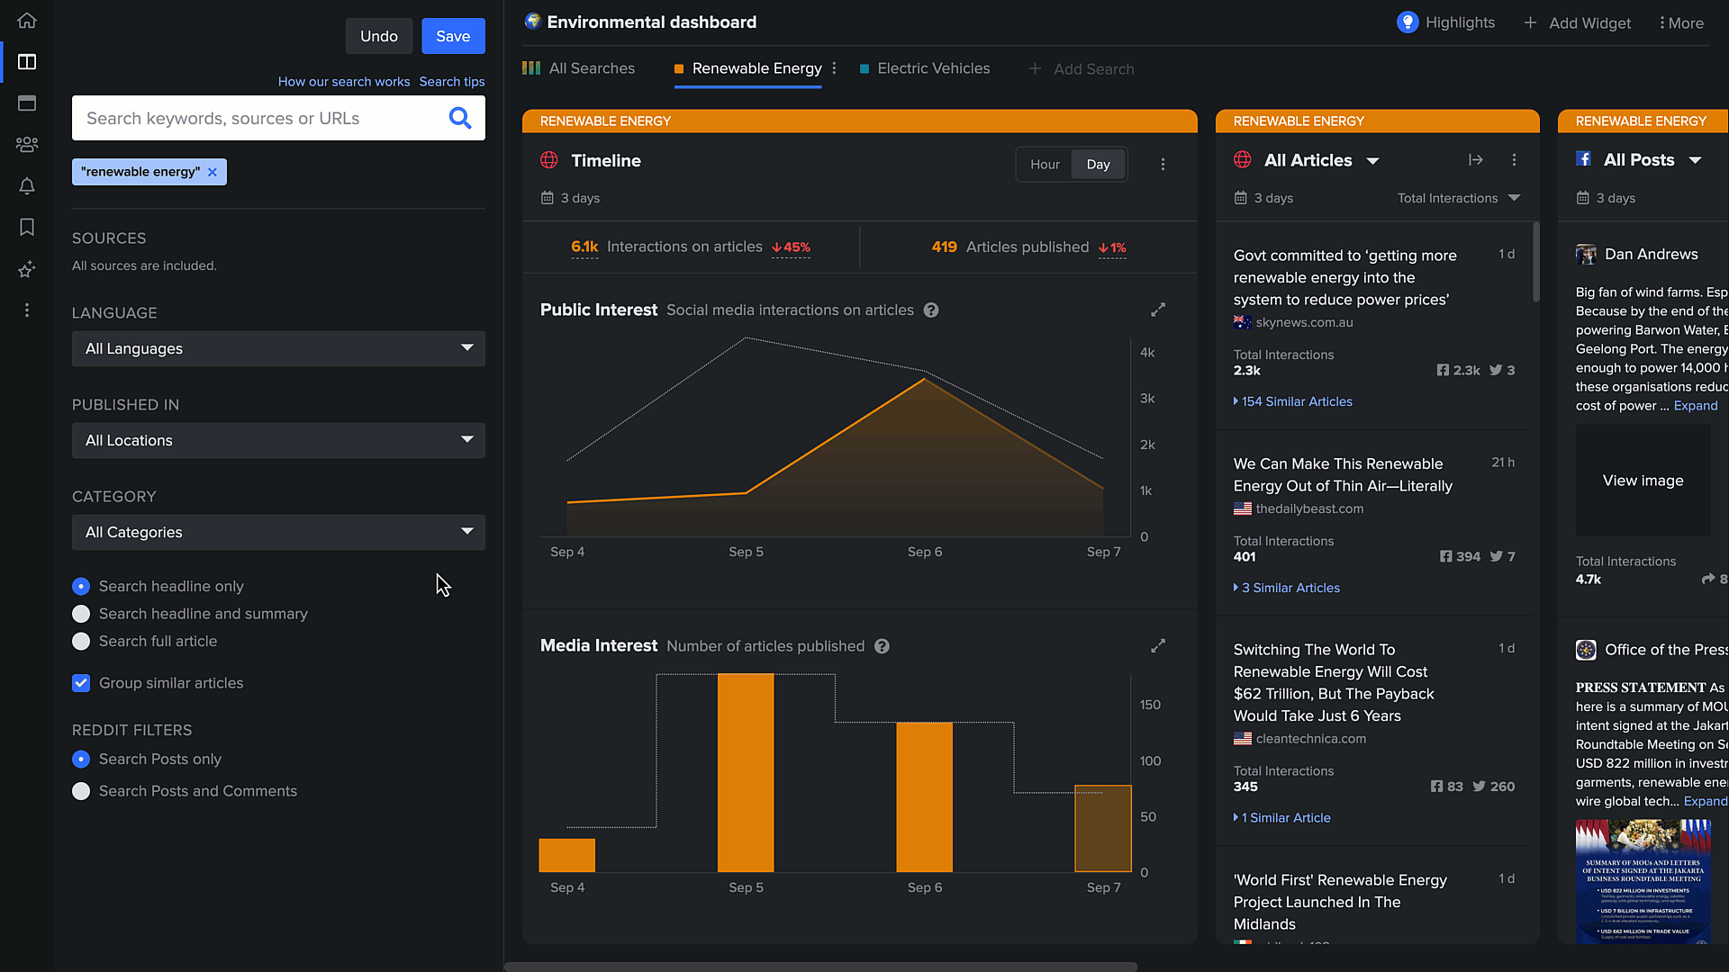The image size is (1729, 972).
Task: Open the people group icon in sidebar
Action: (x=27, y=144)
